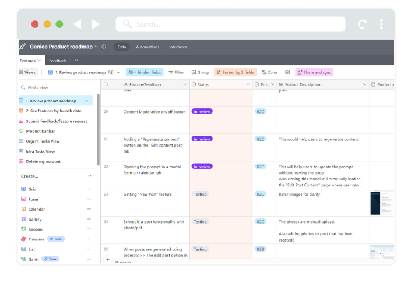This screenshot has height=308, width=411.
Task: Add a Timeline view with plus
Action: pyautogui.click(x=89, y=239)
